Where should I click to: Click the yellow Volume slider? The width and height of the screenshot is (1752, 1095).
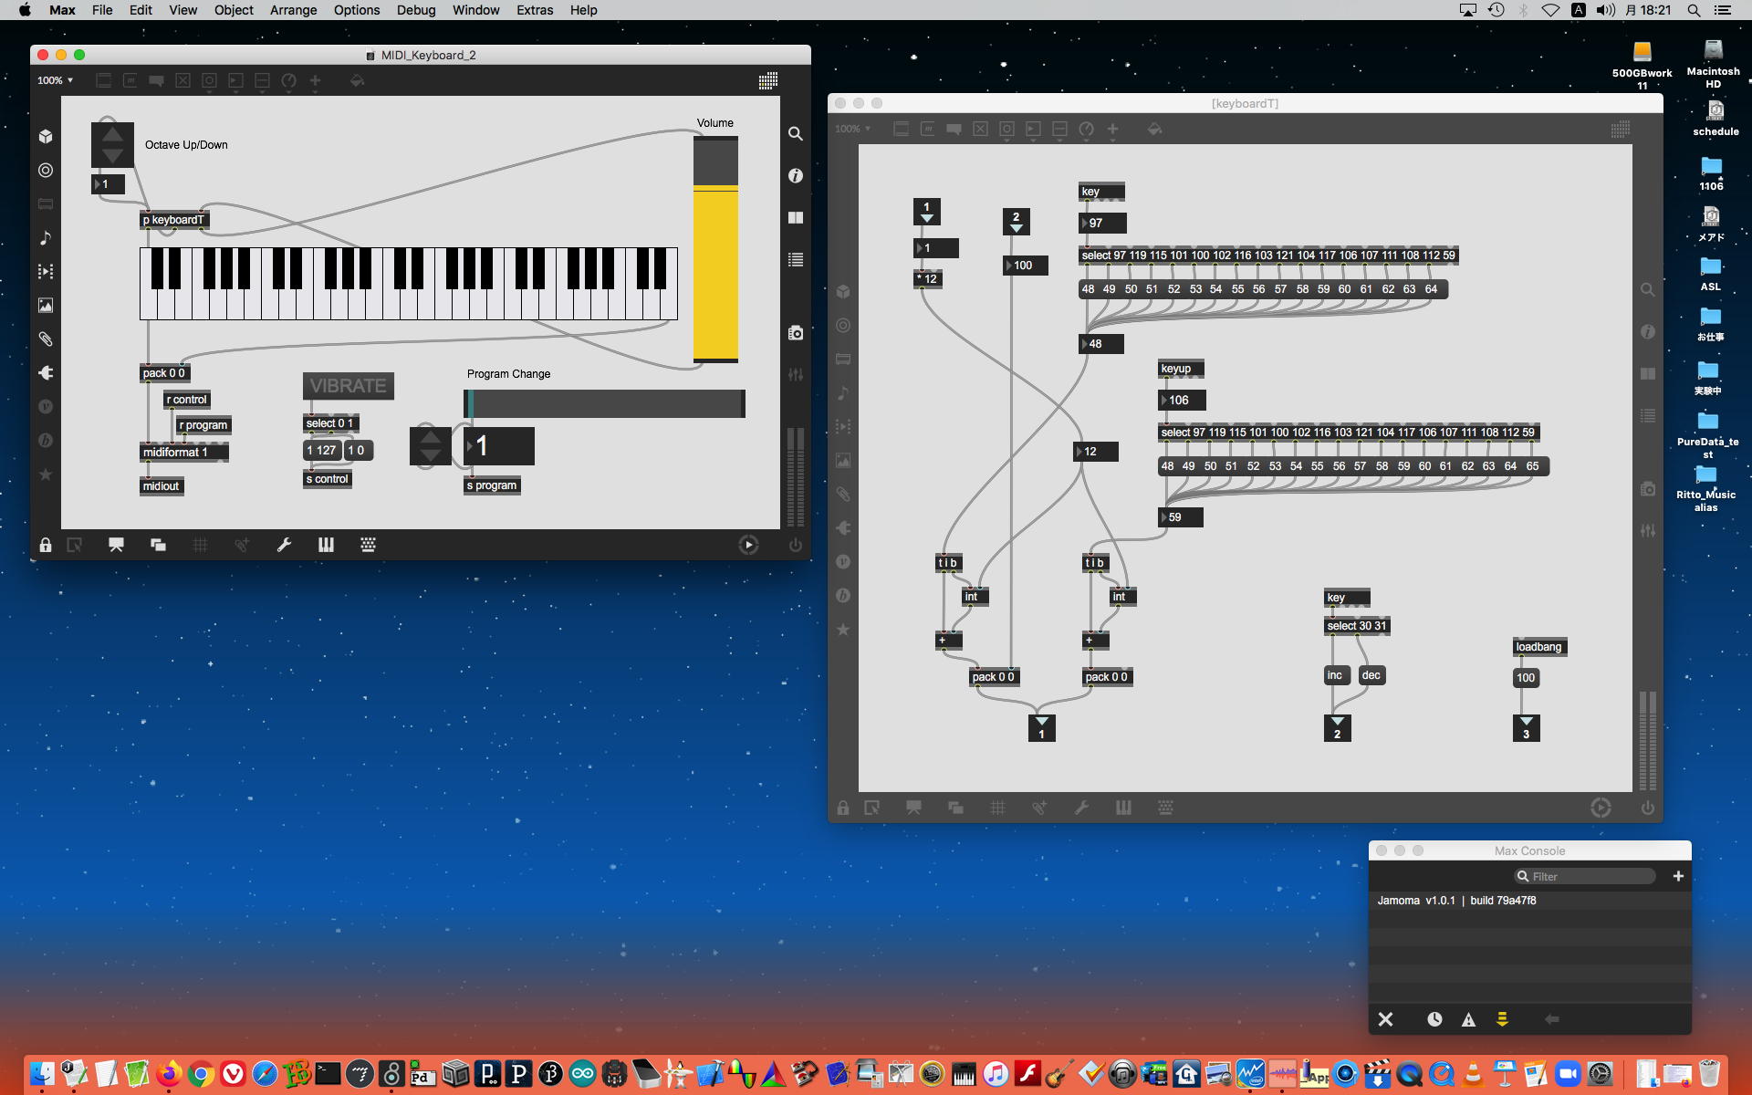[x=715, y=274]
